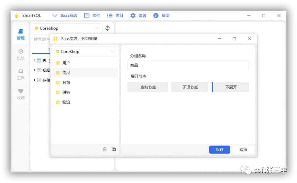The height and width of the screenshot is (183, 297).
Task: Close the SmartSQL main window
Action: click(x=279, y=15)
